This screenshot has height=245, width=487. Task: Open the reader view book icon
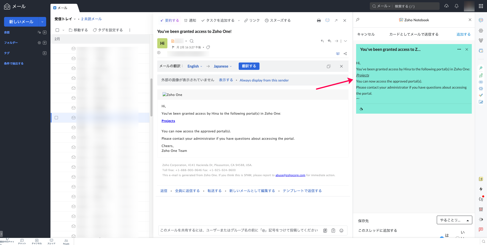tap(338, 54)
